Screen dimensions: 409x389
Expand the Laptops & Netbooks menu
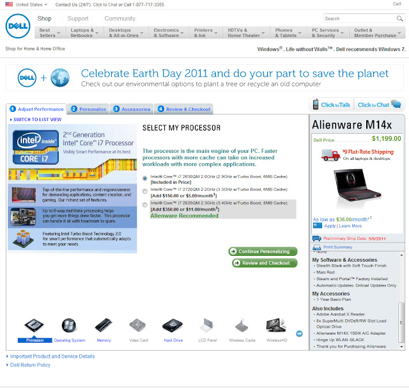[x=84, y=33]
